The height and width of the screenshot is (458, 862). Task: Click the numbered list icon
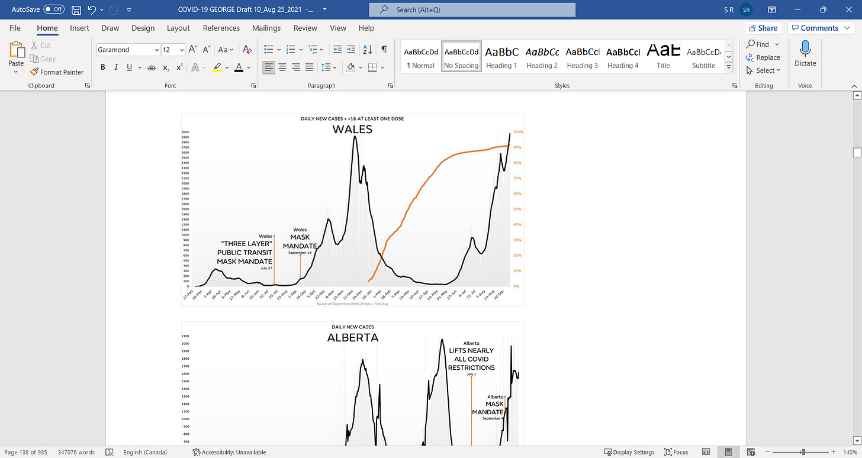point(290,50)
